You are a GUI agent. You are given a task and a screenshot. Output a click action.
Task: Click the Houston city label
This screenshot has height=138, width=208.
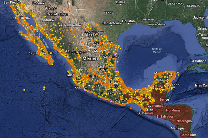point(128,21)
